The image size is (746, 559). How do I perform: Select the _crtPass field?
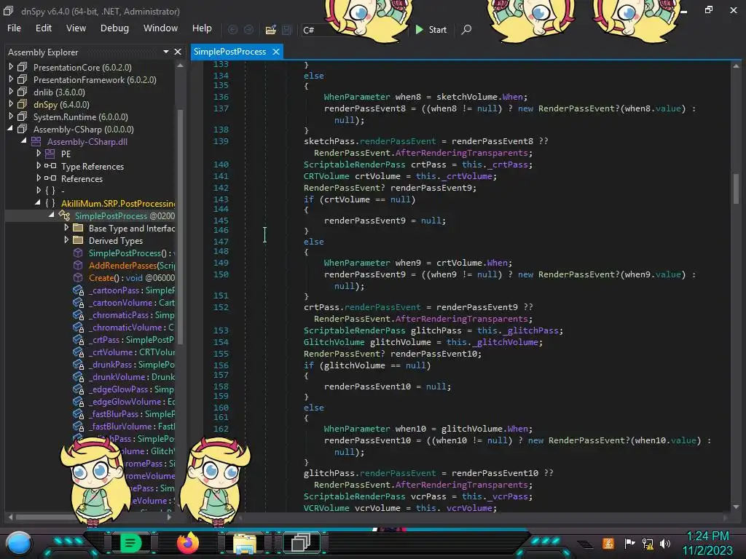point(131,340)
